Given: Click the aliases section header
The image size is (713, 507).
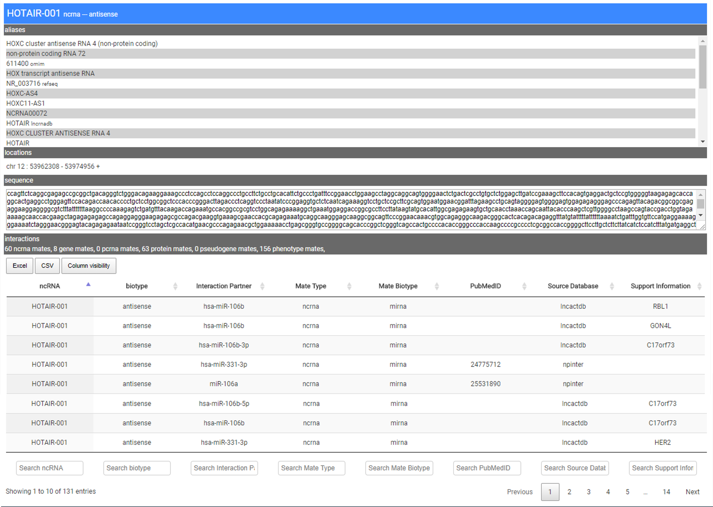Looking at the screenshot, I should click(355, 30).
